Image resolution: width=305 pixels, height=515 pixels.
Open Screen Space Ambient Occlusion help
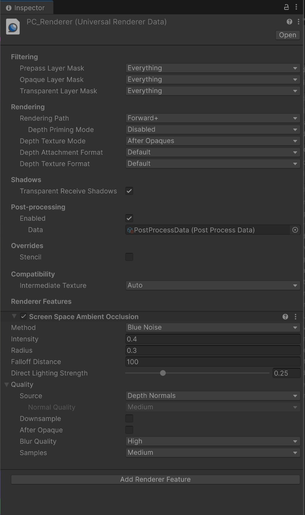(x=285, y=317)
